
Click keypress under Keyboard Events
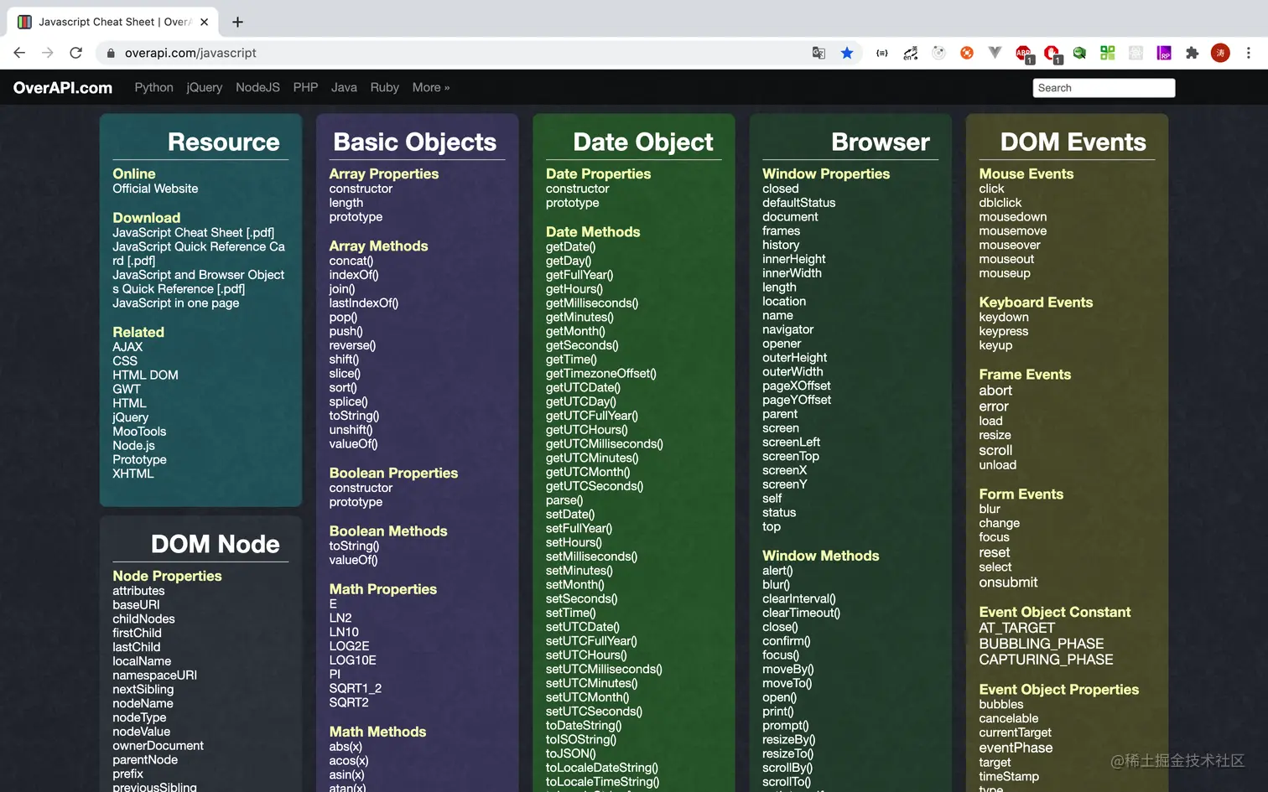1004,331
